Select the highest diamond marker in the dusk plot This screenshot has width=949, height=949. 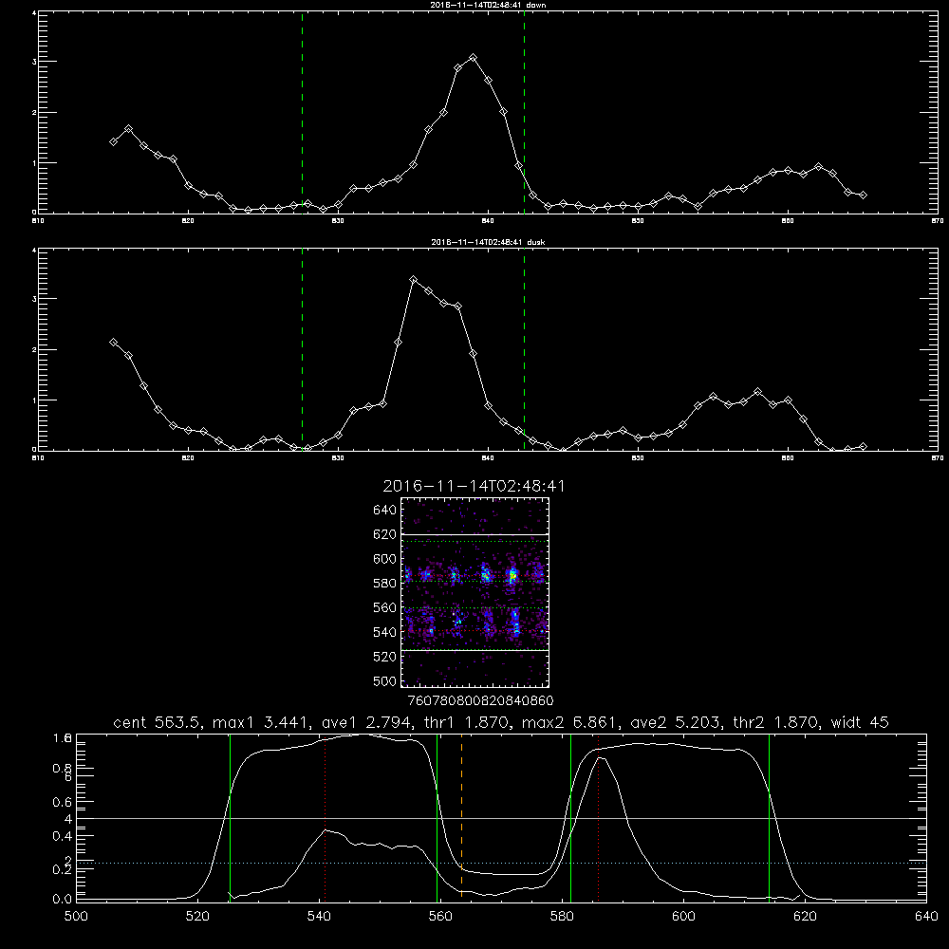(x=414, y=280)
